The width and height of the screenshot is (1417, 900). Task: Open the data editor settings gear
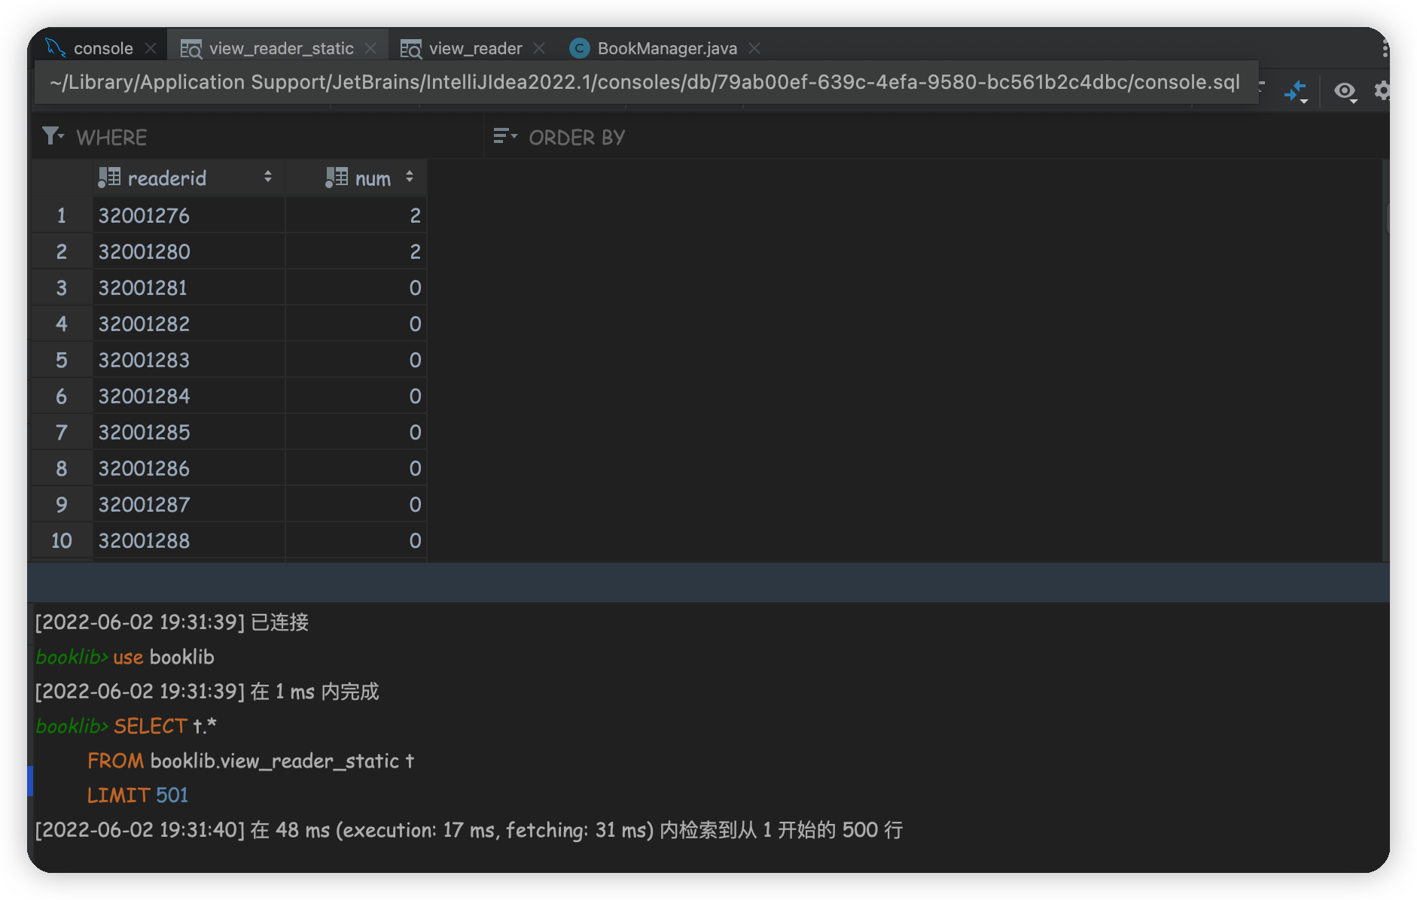click(1382, 91)
